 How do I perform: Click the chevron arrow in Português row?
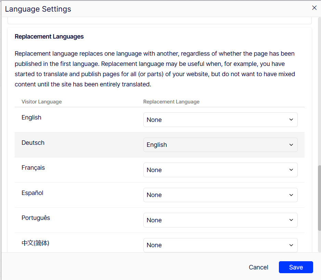(291, 220)
